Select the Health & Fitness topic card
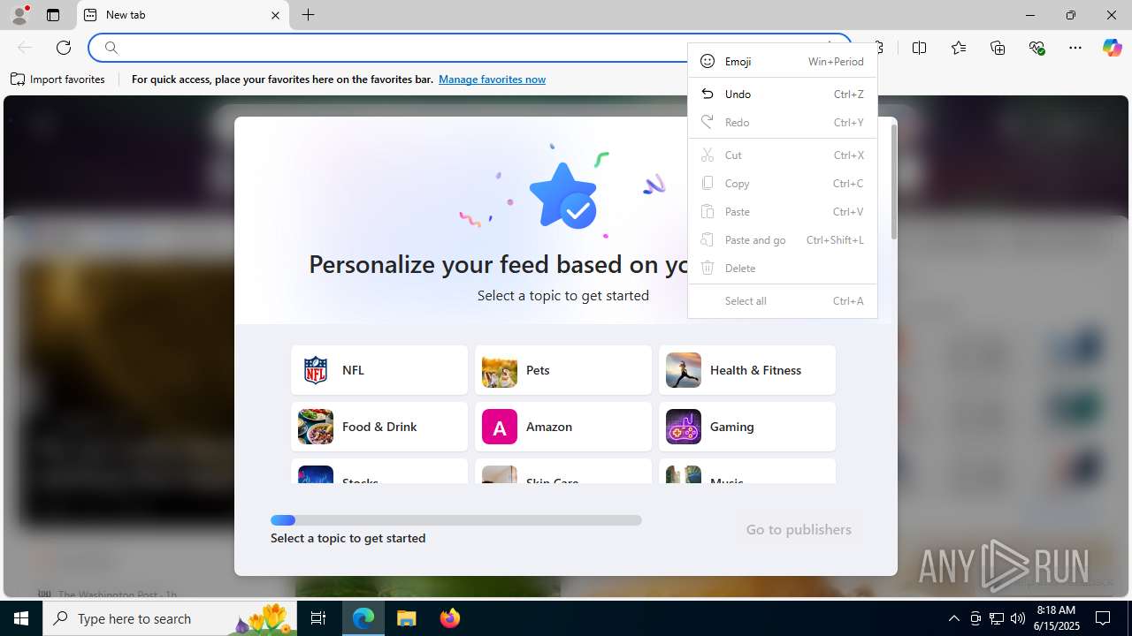This screenshot has width=1132, height=636. 747,370
